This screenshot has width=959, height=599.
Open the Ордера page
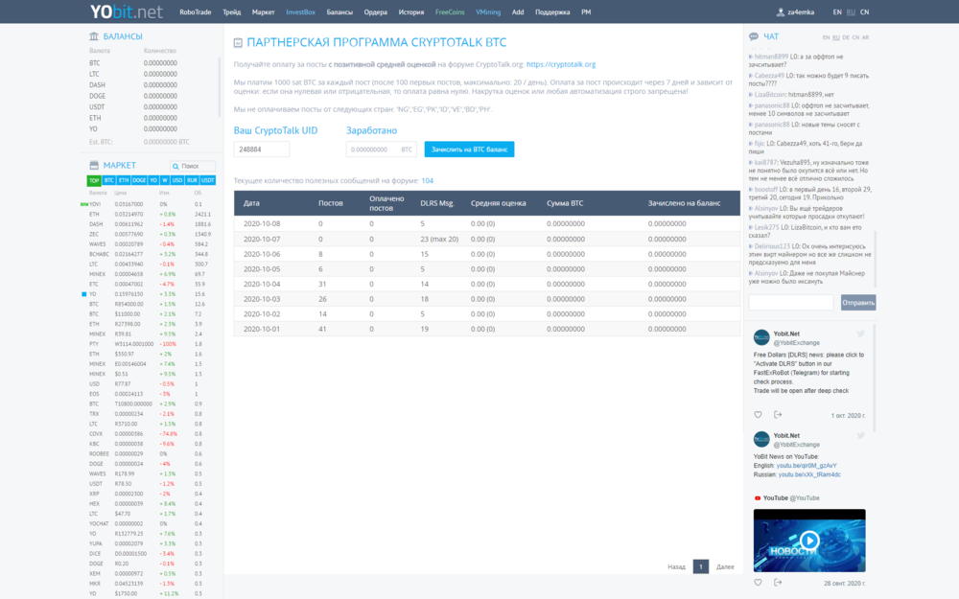(376, 12)
